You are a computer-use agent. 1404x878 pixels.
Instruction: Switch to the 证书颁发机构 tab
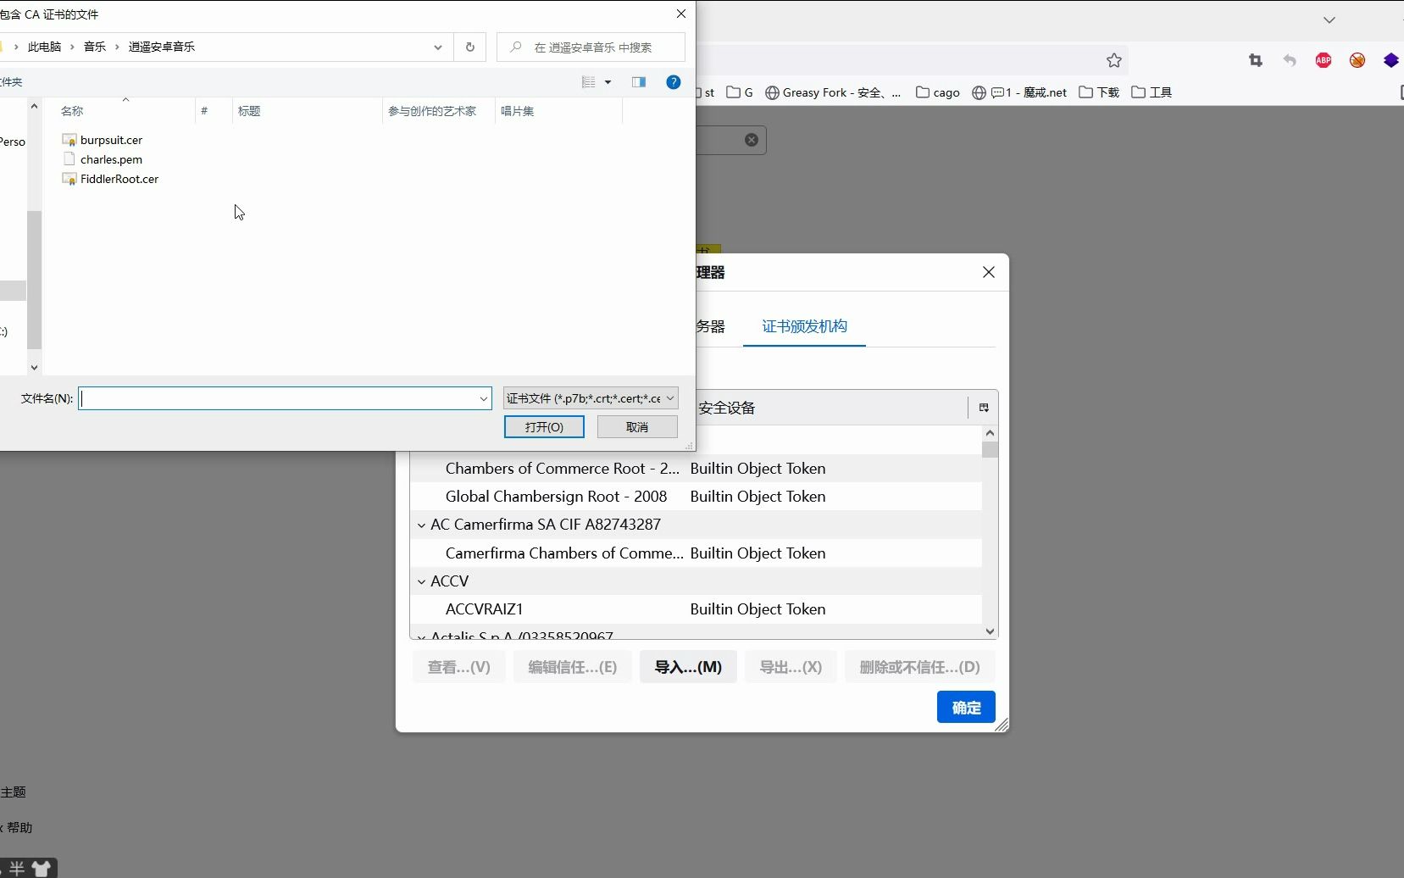pos(804,326)
